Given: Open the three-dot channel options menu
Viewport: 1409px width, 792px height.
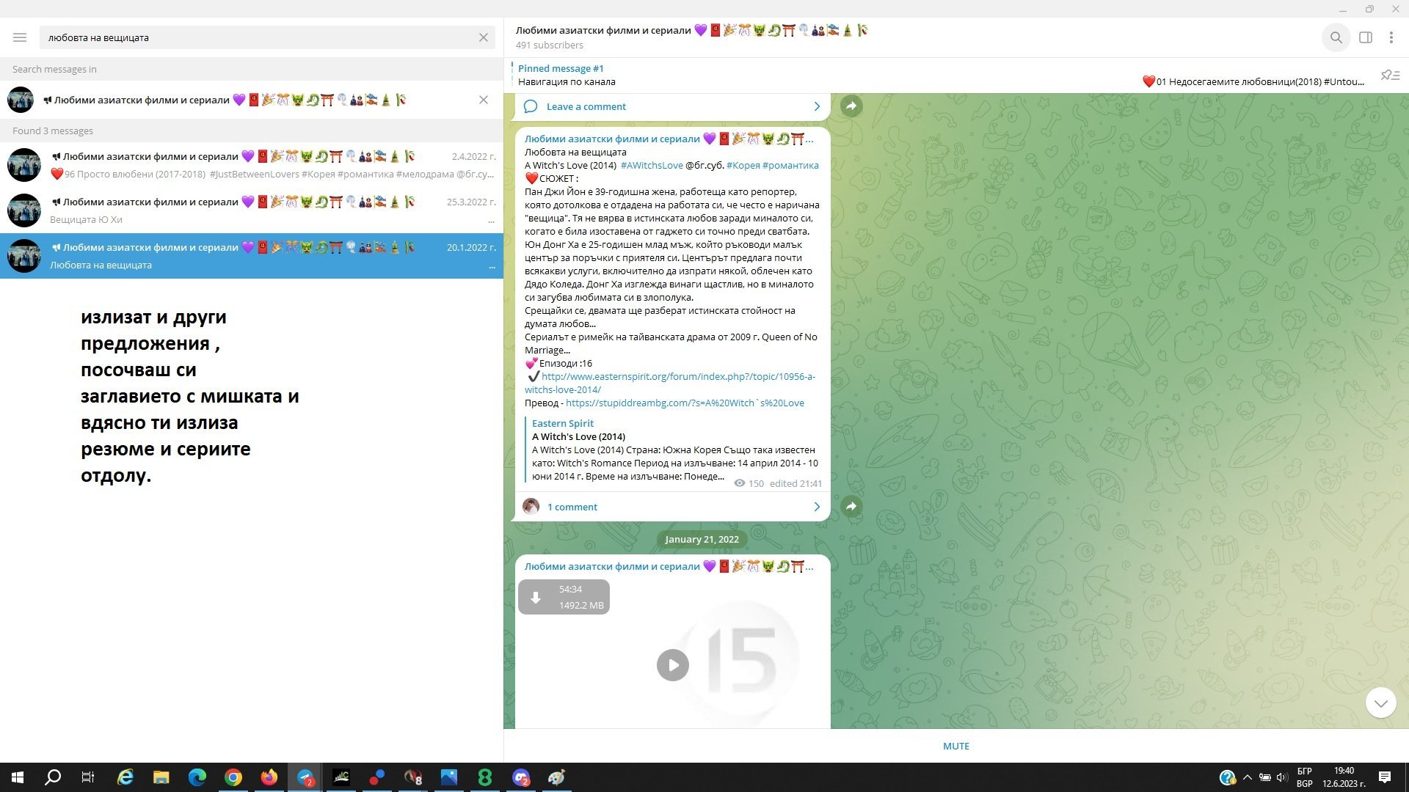Looking at the screenshot, I should point(1391,37).
